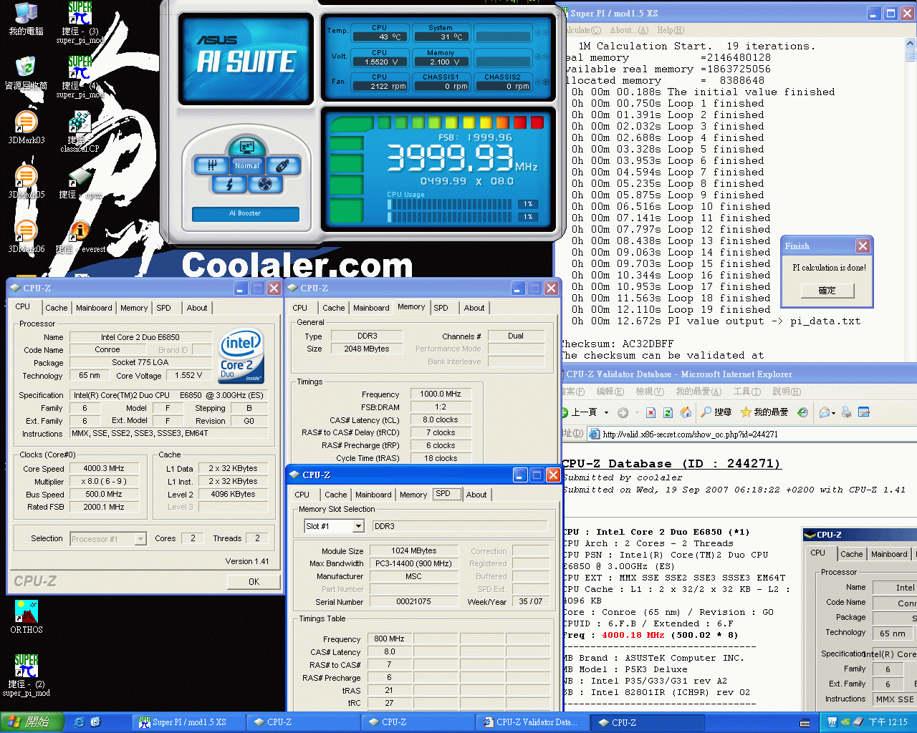Open About tab in CPU-Z CPU window
The image size is (917, 733).
click(x=197, y=308)
